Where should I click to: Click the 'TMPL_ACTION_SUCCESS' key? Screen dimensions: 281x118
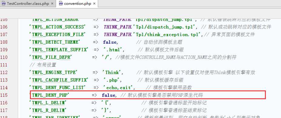[x=58, y=27]
